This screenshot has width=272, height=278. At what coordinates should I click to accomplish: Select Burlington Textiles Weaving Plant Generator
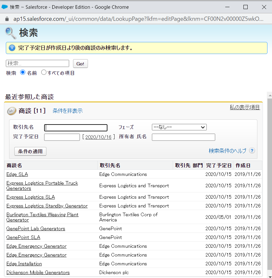tap(43, 217)
